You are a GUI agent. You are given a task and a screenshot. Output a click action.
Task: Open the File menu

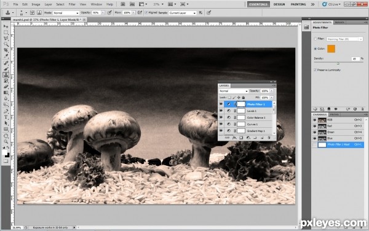(15, 4)
